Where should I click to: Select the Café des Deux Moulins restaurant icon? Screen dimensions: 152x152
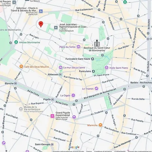[x=21, y=67]
